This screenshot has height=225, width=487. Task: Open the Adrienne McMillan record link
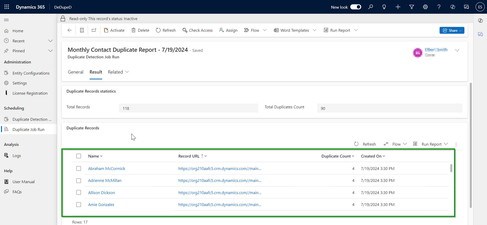pos(105,181)
